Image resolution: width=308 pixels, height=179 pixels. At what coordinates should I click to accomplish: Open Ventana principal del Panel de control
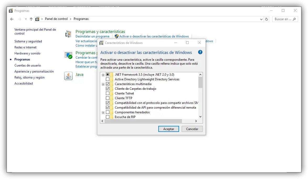pos(35,32)
